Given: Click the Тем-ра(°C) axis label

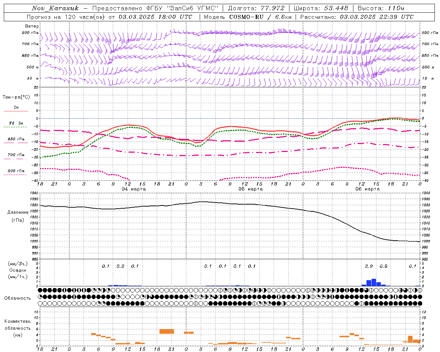Looking at the screenshot, I should [x=16, y=97].
